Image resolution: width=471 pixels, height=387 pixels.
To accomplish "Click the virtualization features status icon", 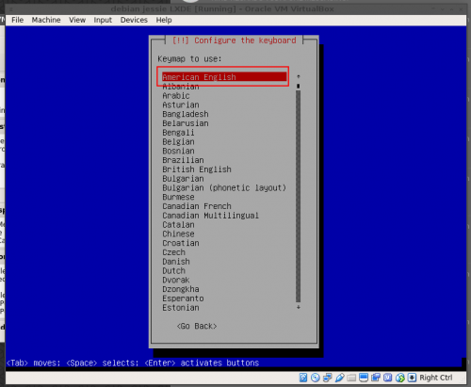I will 388,378.
